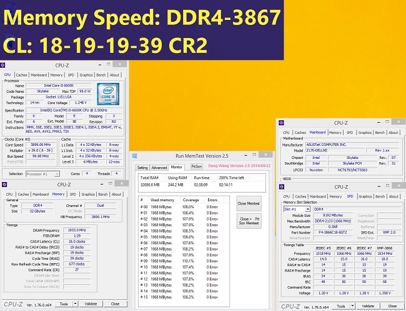The width and height of the screenshot is (406, 311).
Task: Click the memory Type DDR4 field
Action: pos(37,206)
